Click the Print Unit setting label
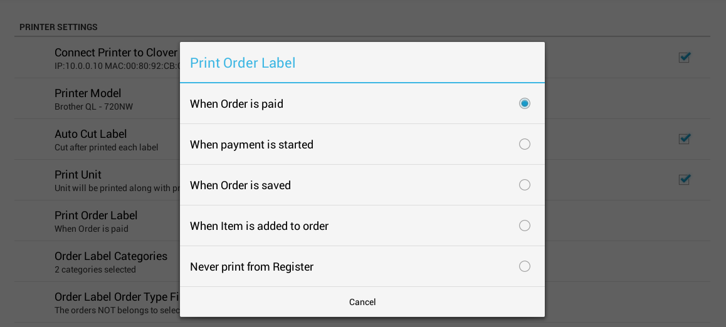Image resolution: width=726 pixels, height=327 pixels. click(x=78, y=175)
